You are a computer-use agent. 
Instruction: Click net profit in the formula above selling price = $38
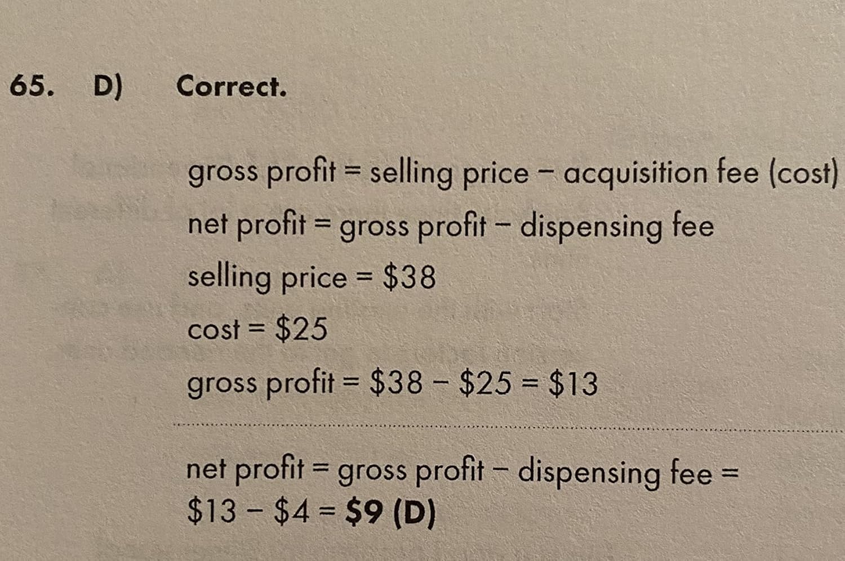click(x=246, y=225)
